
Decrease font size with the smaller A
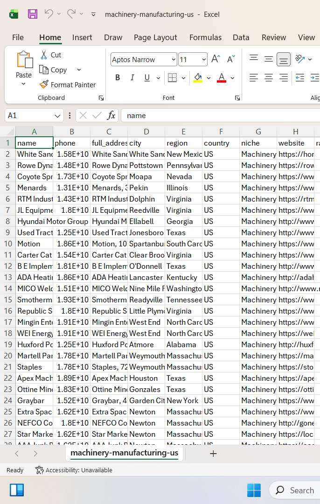(231, 59)
